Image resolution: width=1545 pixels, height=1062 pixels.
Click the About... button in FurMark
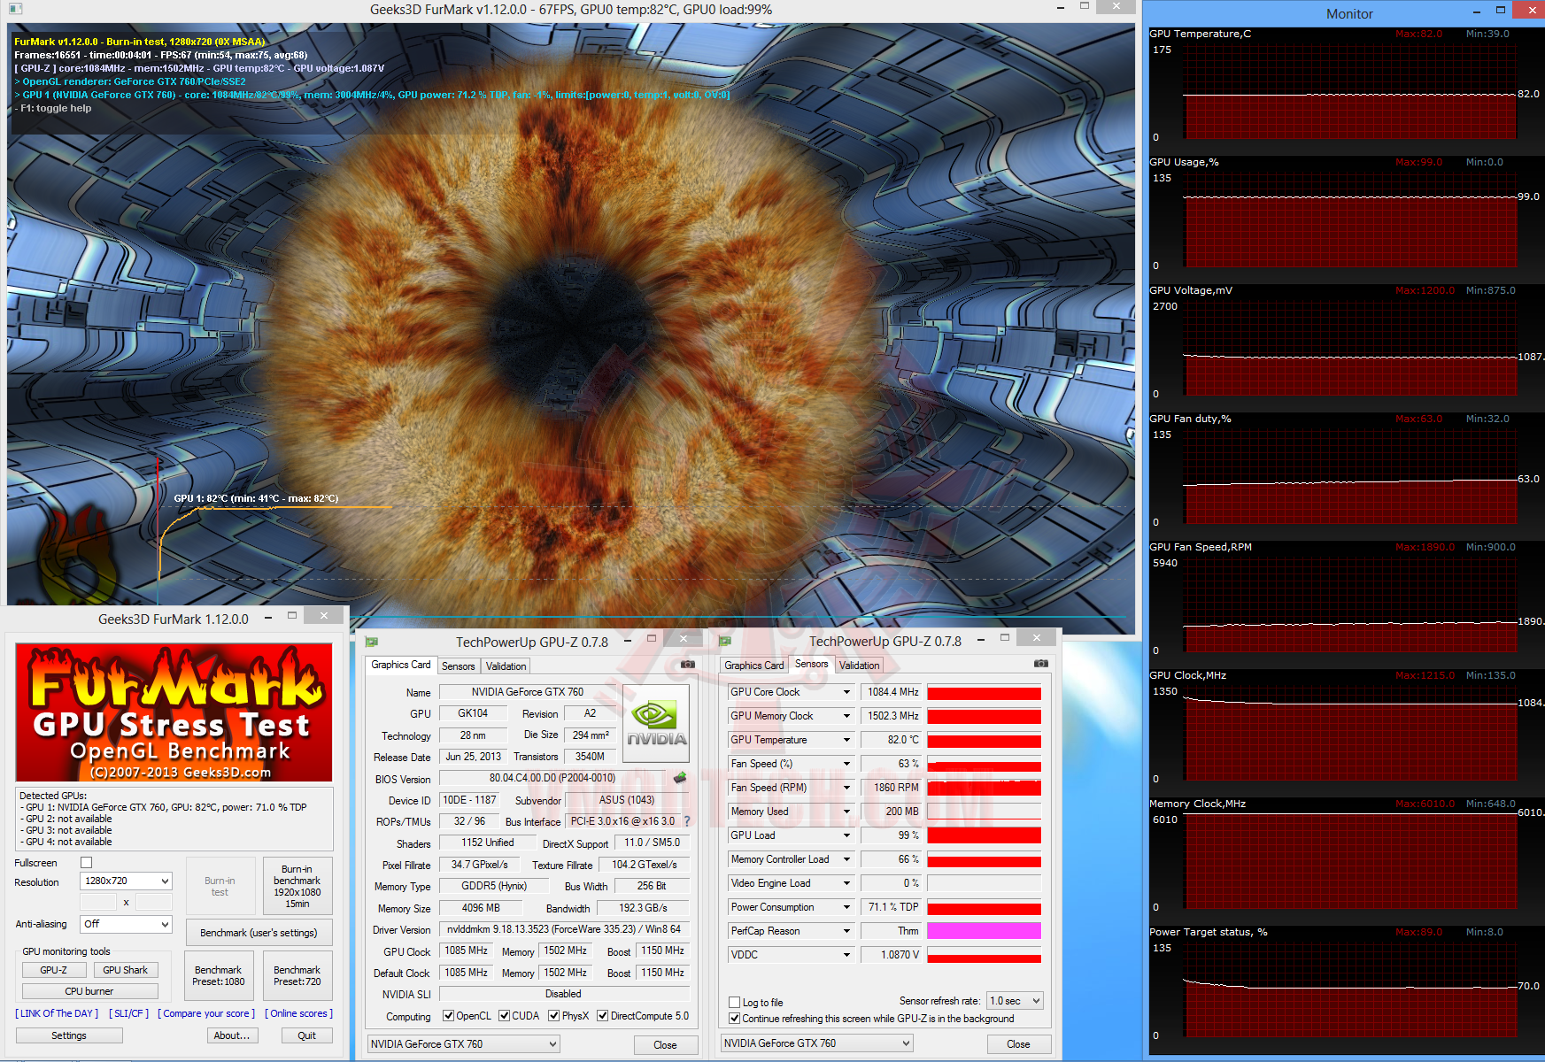pyautogui.click(x=232, y=1035)
